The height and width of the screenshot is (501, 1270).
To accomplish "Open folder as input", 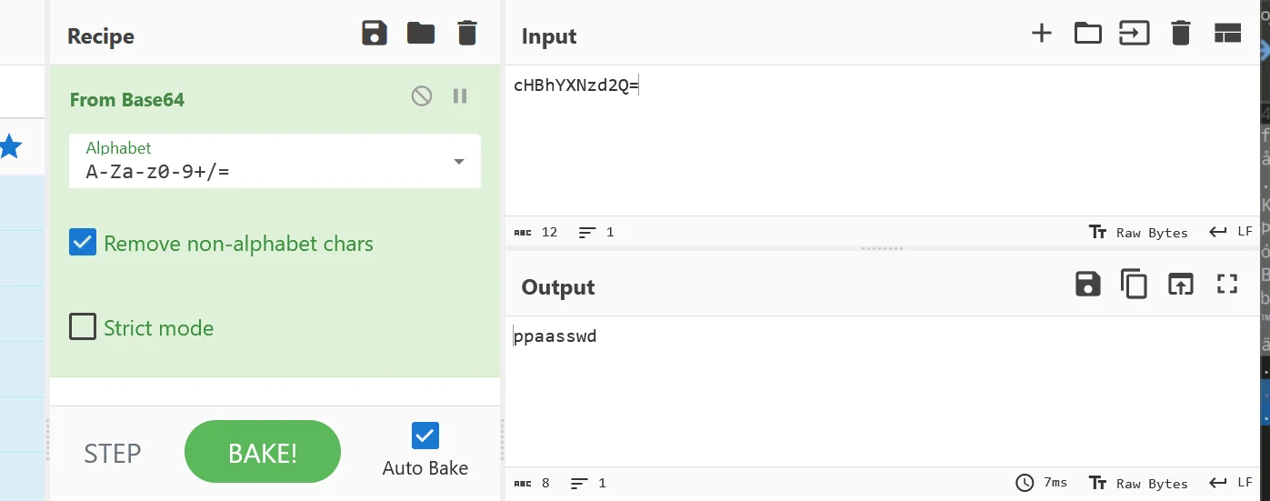I will tap(1087, 34).
